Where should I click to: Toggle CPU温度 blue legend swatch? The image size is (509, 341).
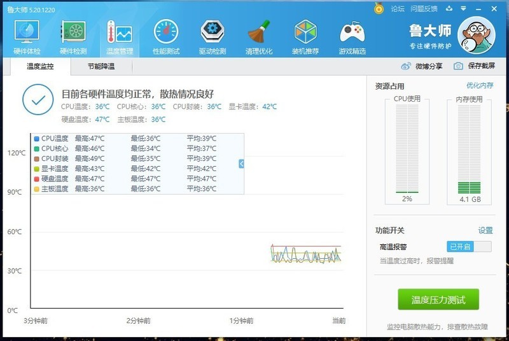tap(37, 139)
